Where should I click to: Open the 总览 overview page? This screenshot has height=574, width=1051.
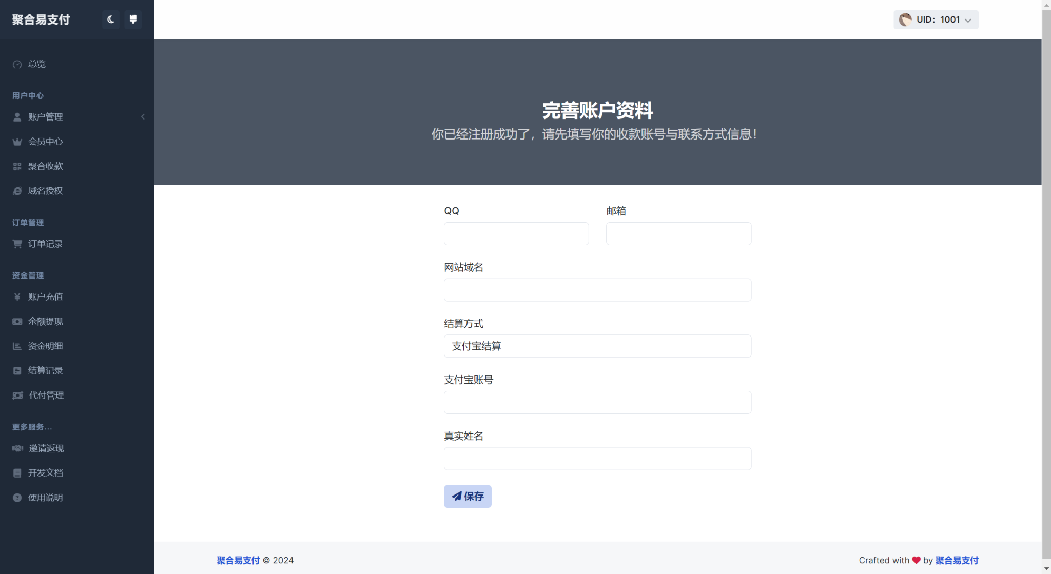tap(37, 64)
